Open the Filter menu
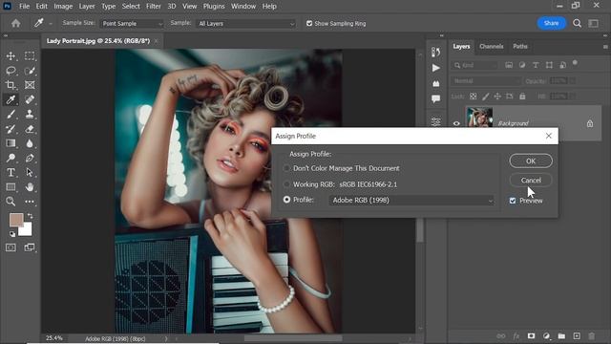 pyautogui.click(x=154, y=7)
